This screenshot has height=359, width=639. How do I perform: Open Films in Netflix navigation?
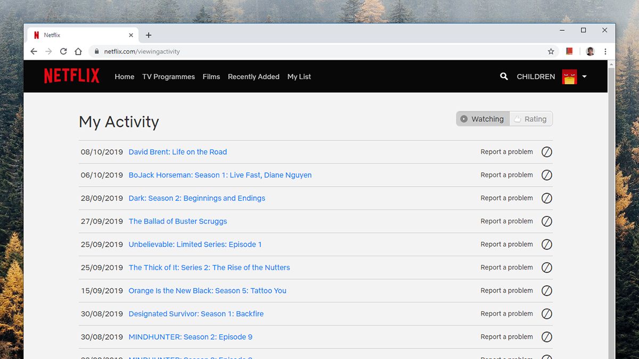pos(211,77)
